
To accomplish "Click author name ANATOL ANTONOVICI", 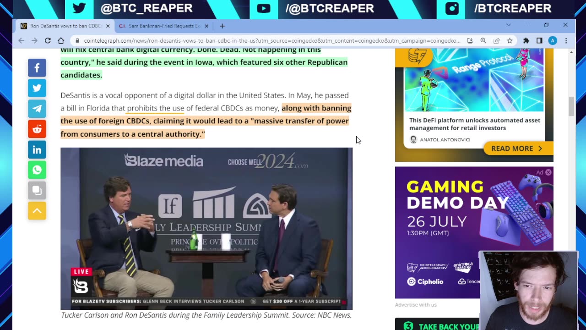I will click(x=445, y=140).
